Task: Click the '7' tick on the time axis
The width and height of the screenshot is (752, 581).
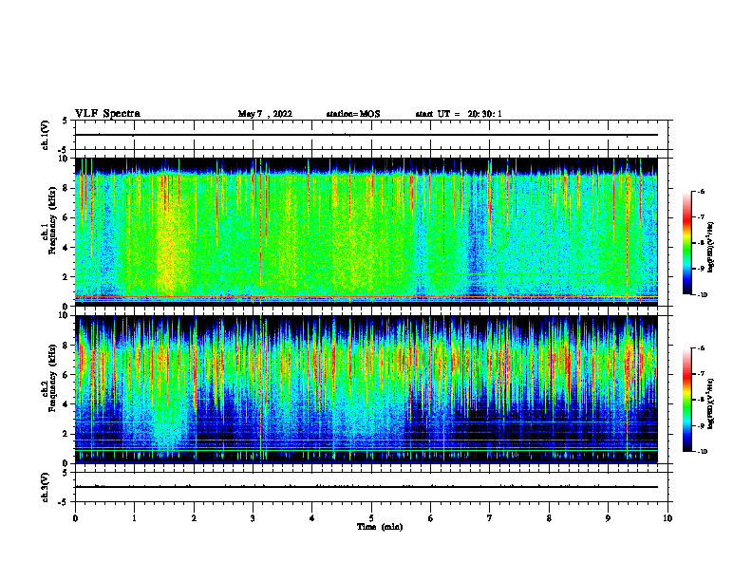Action: (x=490, y=518)
